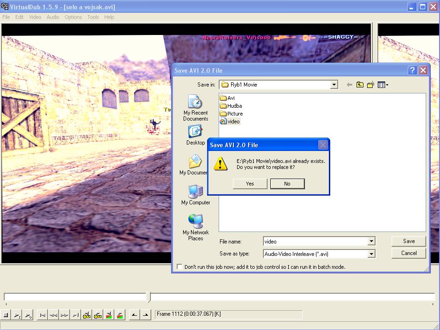Click the Frame 1112 status field
440x330 pixels.
pos(228,314)
